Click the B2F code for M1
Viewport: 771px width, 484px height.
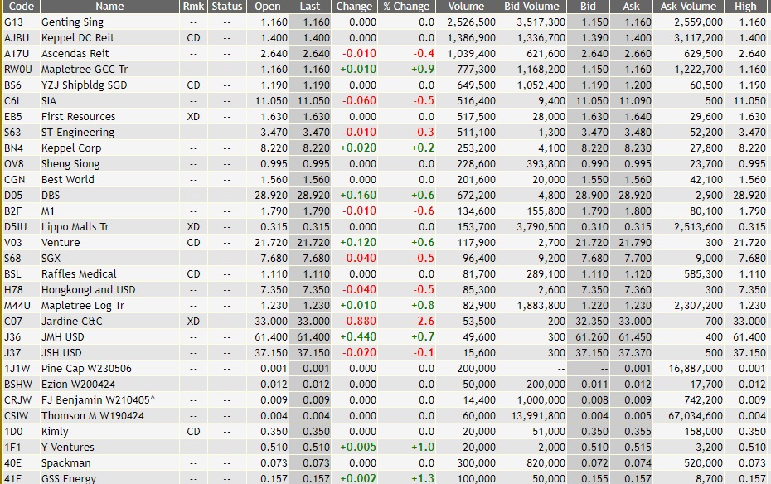point(13,211)
